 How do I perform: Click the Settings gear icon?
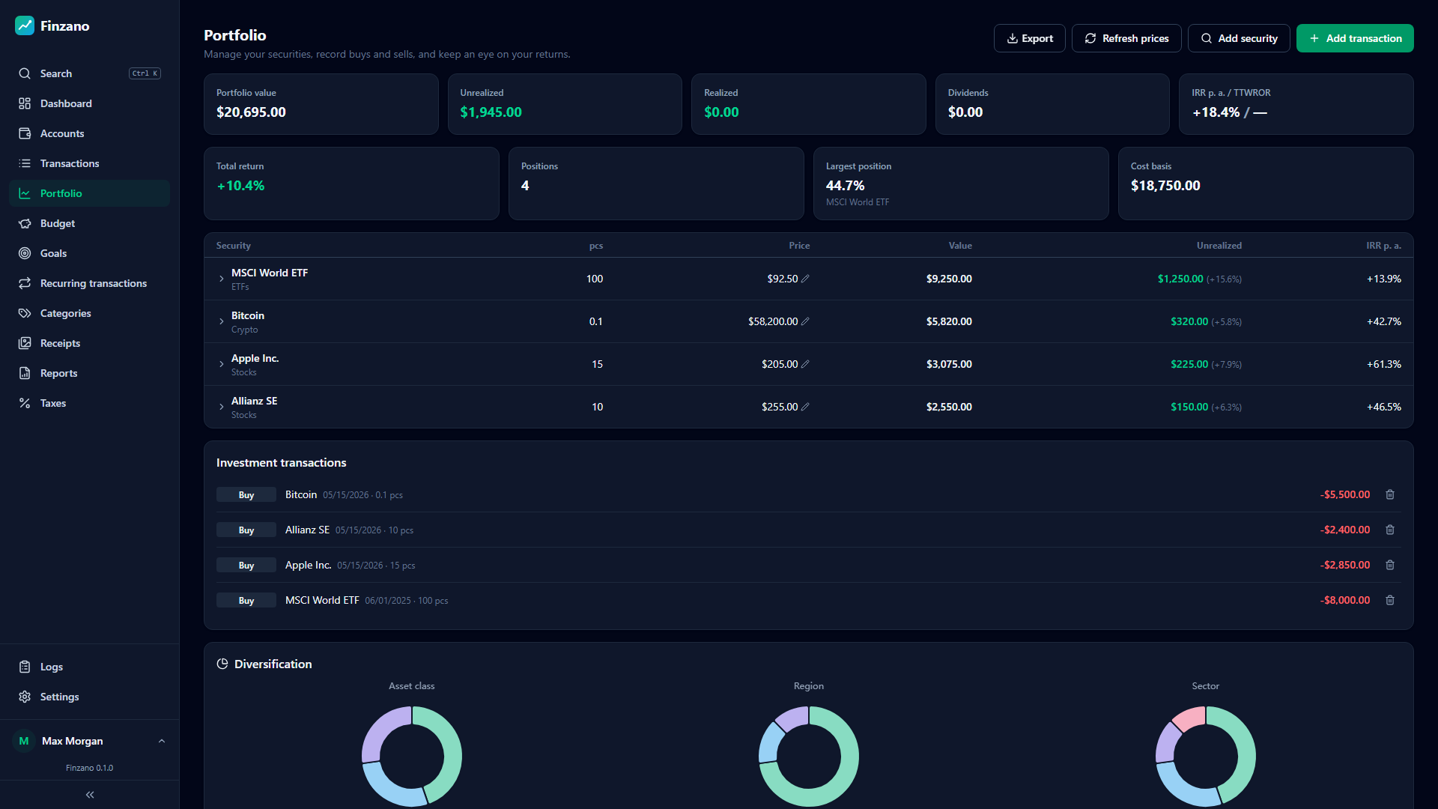(x=25, y=697)
